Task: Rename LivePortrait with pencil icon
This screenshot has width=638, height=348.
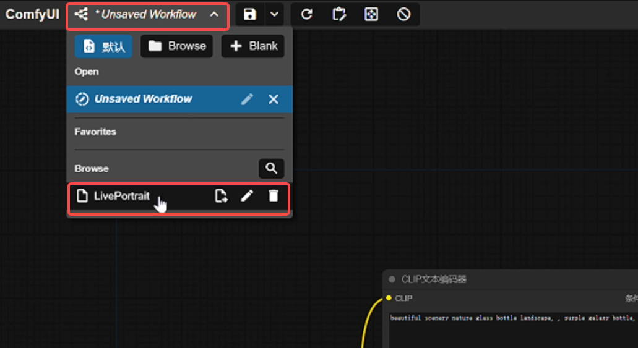Action: pyautogui.click(x=247, y=197)
